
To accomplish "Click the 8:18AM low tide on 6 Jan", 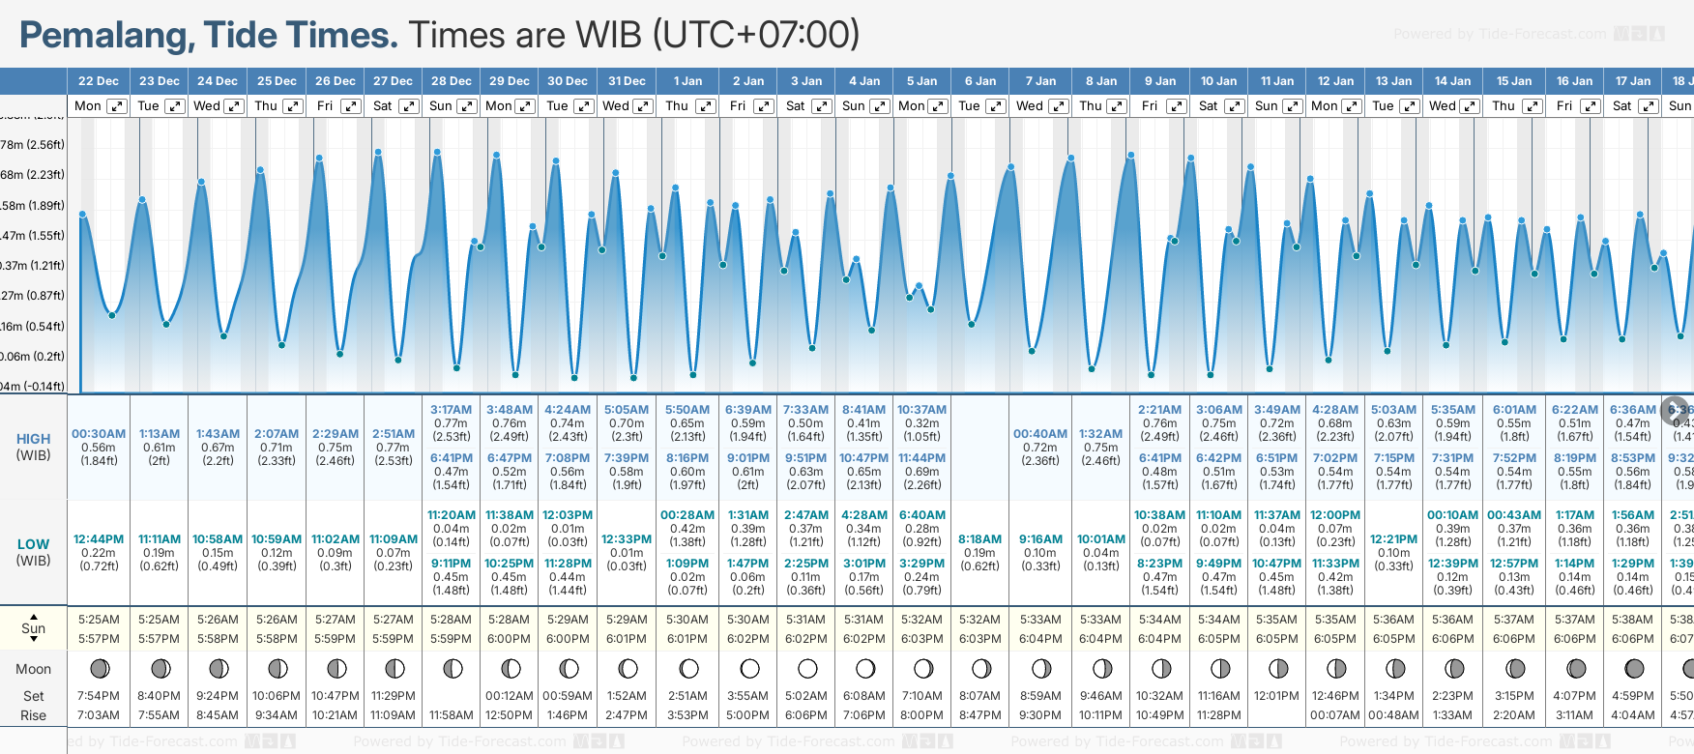I will click(x=979, y=539).
